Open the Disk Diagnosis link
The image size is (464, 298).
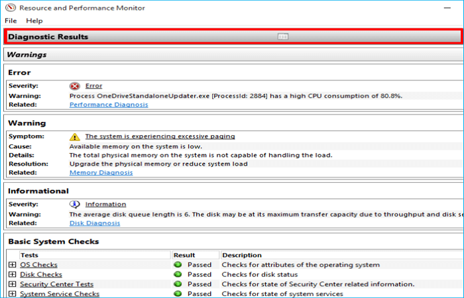pos(95,223)
